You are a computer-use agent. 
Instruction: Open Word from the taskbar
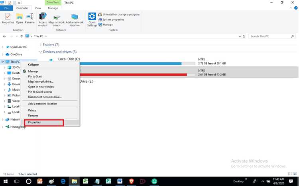pyautogui.click(x=120, y=182)
